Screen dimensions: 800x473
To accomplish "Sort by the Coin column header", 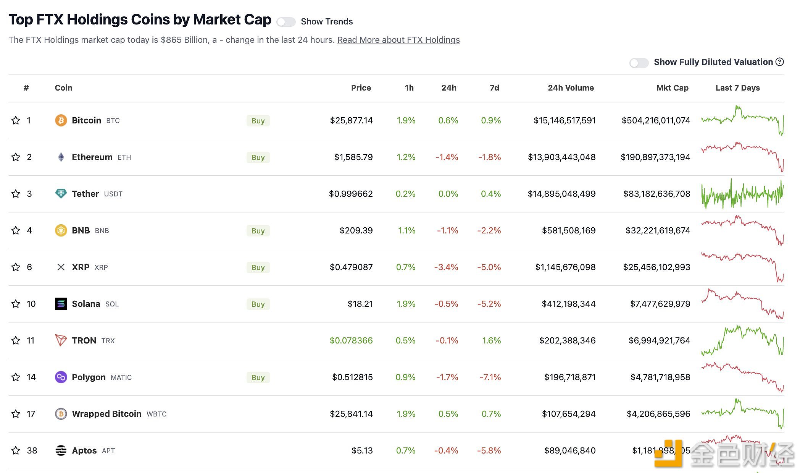I will [x=63, y=88].
